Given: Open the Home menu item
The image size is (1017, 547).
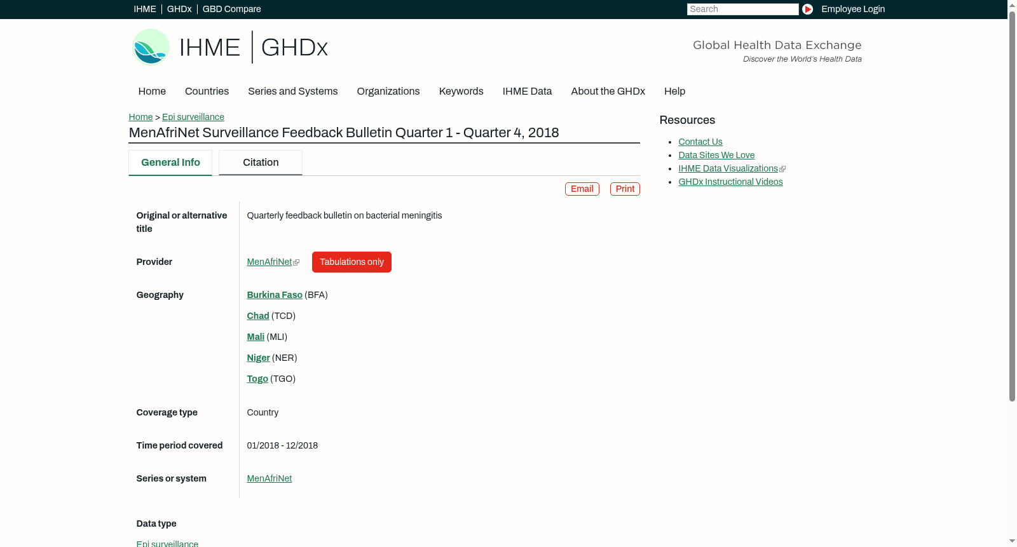Looking at the screenshot, I should click(x=152, y=91).
